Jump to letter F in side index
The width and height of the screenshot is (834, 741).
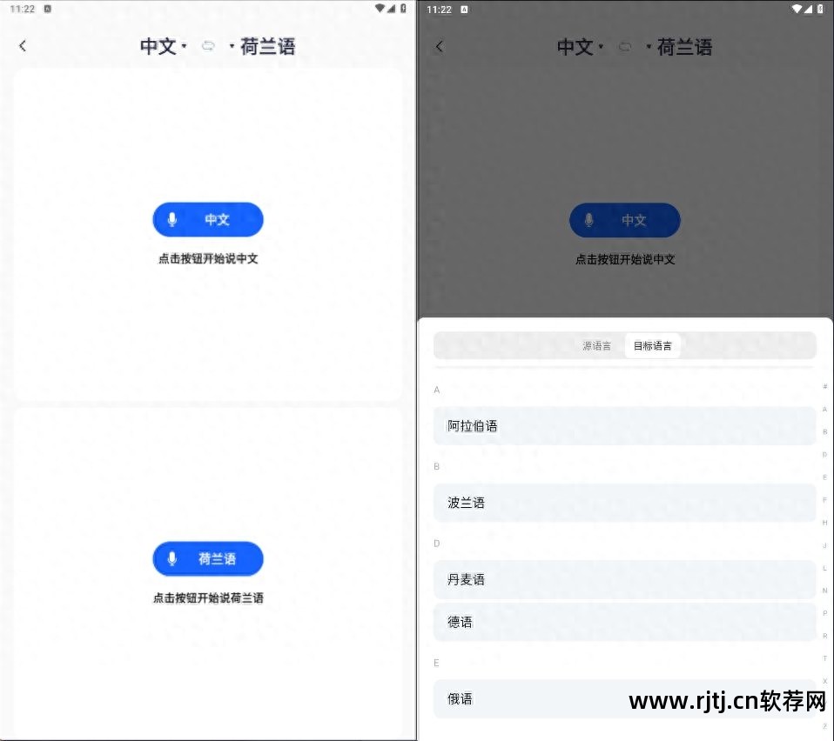point(825,500)
